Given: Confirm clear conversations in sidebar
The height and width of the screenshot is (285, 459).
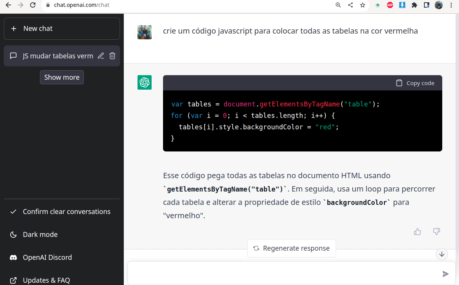Looking at the screenshot, I should (x=66, y=212).
